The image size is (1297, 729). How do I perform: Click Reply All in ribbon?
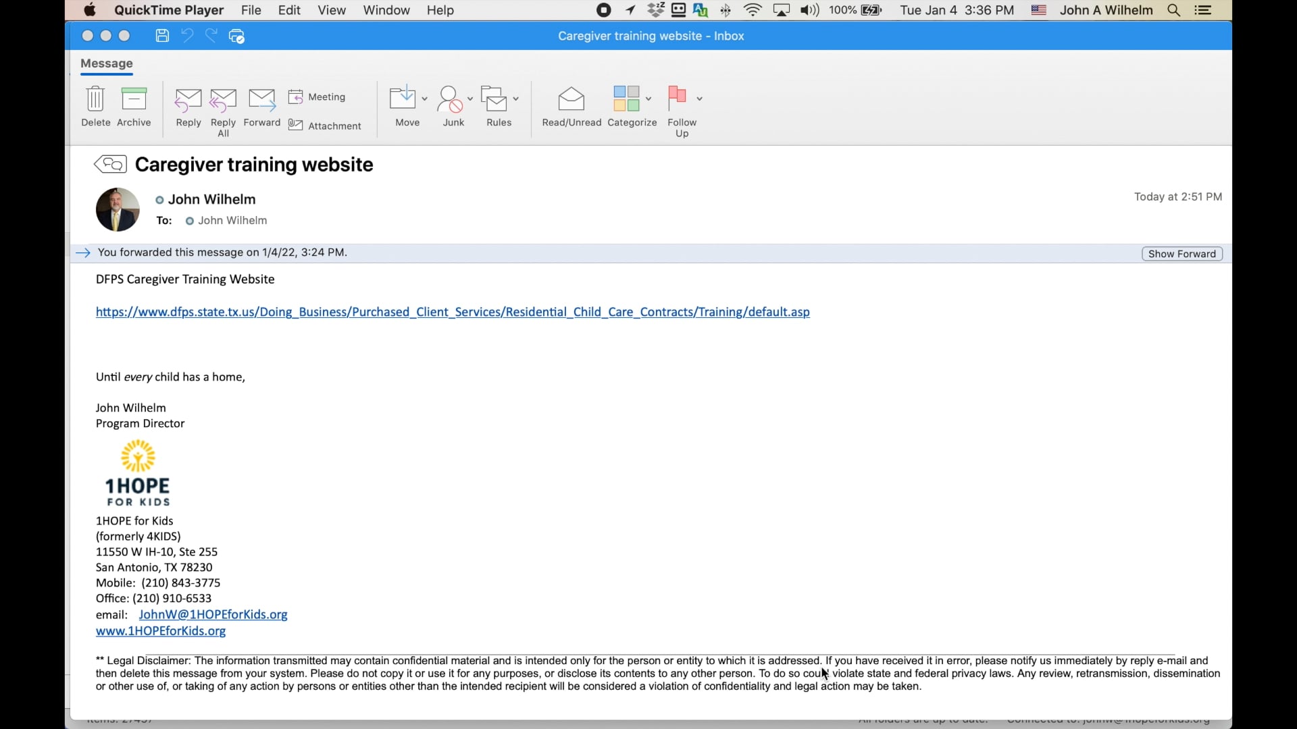223,101
